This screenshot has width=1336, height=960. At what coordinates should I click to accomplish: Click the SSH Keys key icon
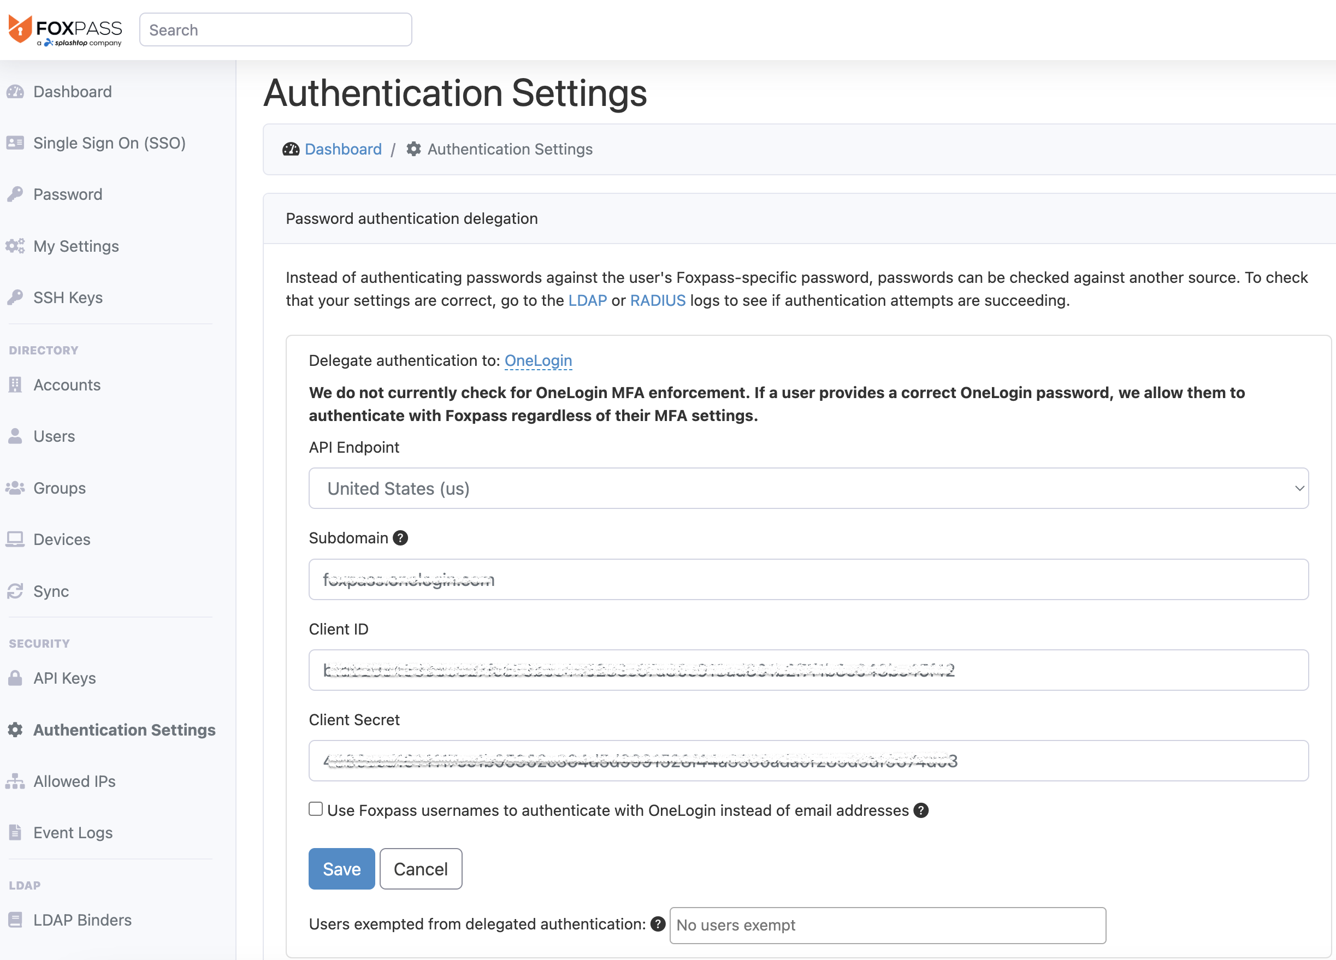(x=15, y=298)
